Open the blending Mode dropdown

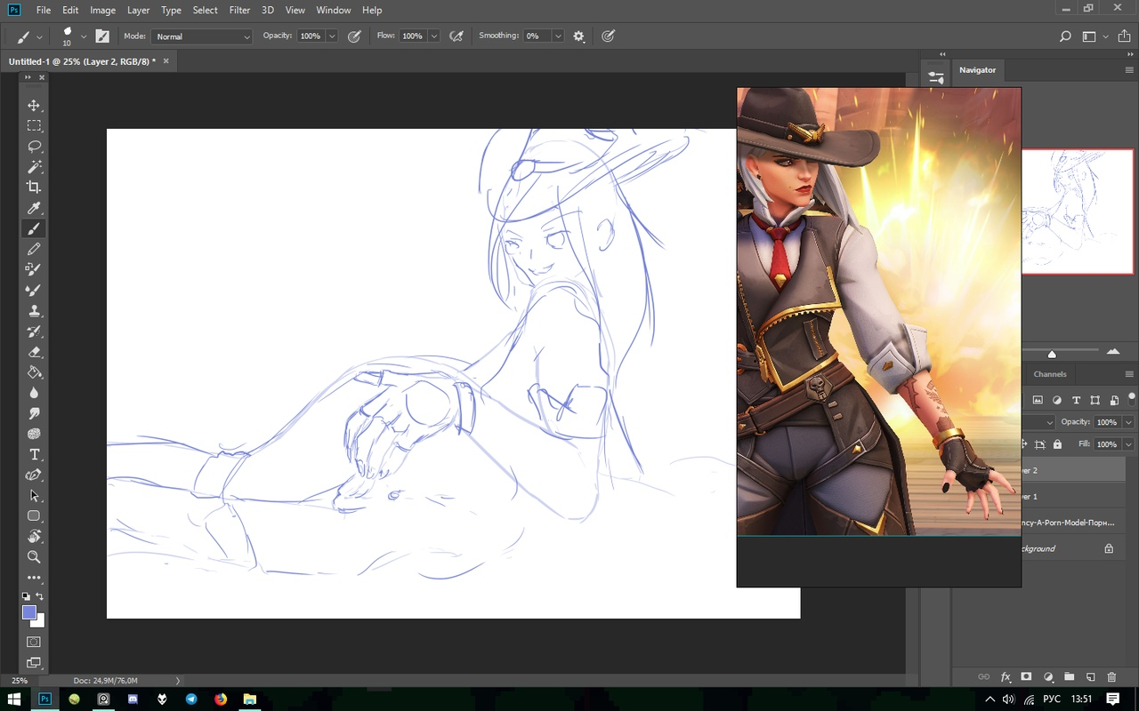pos(202,36)
